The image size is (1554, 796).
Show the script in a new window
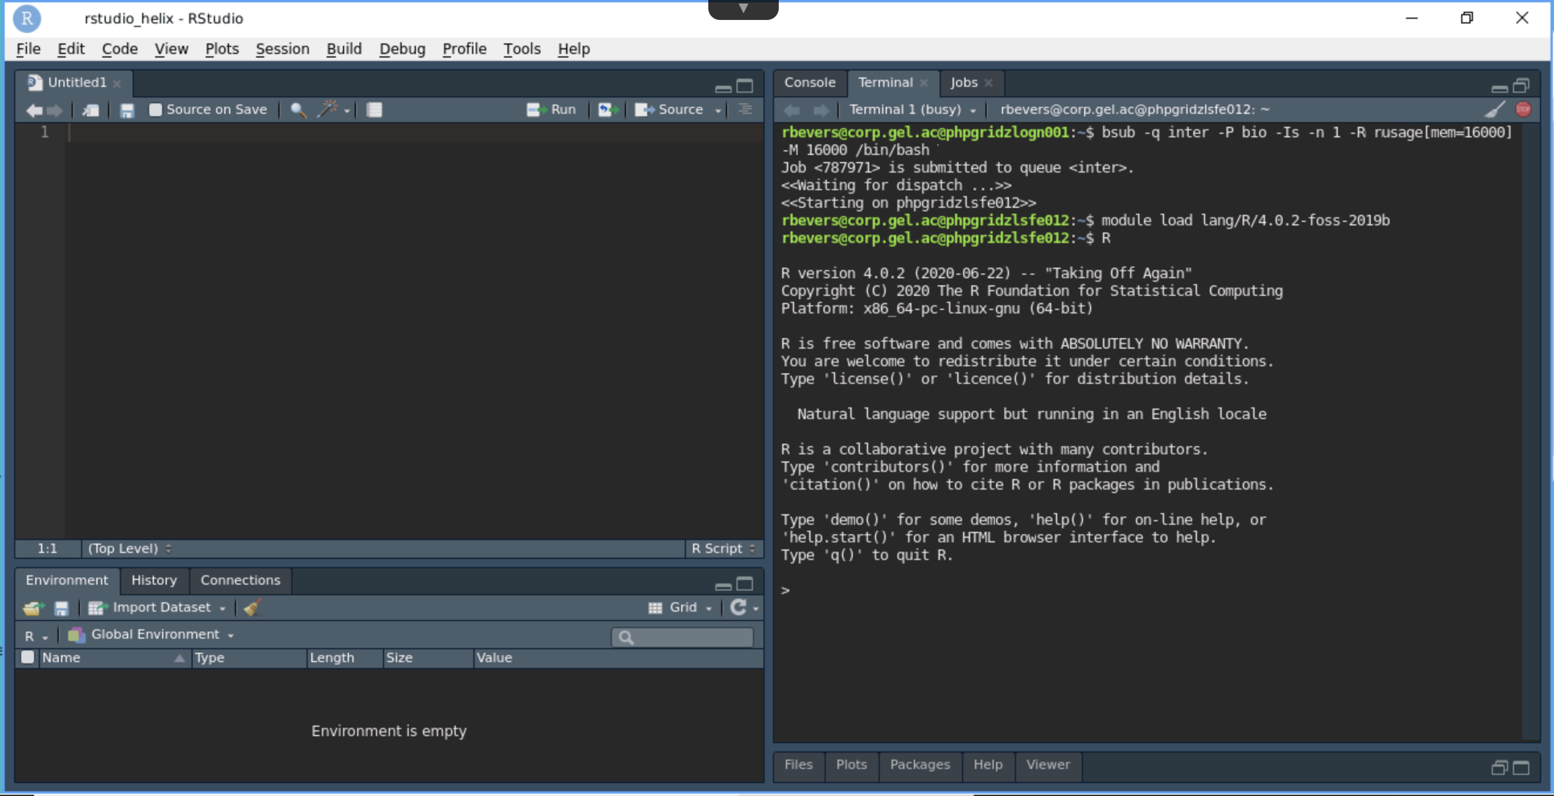[x=91, y=110]
